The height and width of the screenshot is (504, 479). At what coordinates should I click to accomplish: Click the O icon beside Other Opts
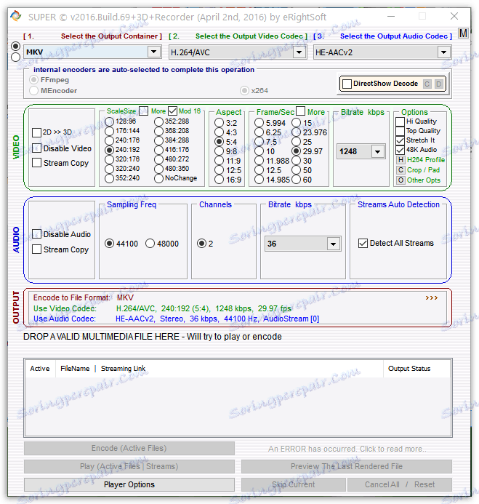point(400,180)
